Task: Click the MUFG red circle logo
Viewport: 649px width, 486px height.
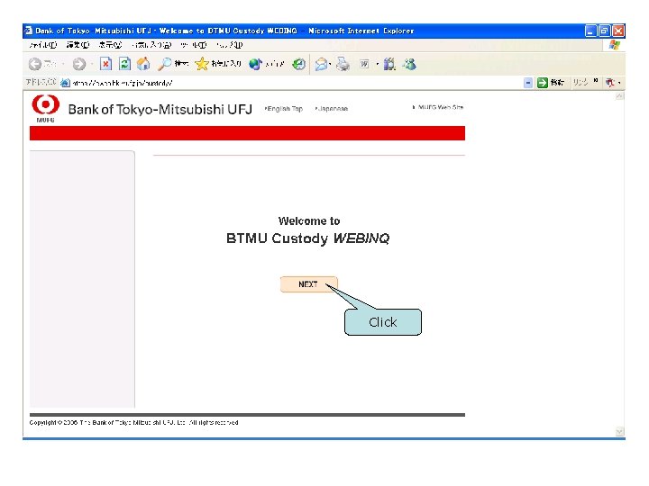Action: (46, 105)
